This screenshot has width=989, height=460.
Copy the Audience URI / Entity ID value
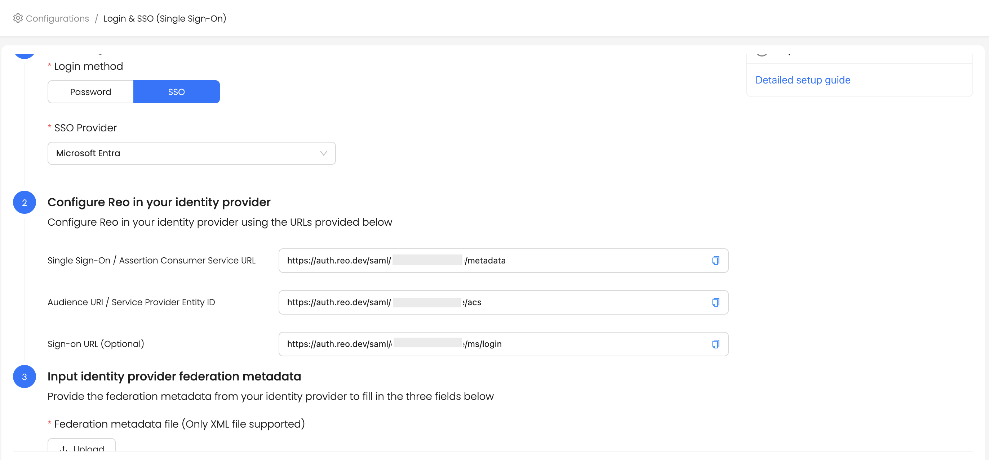[x=715, y=302]
